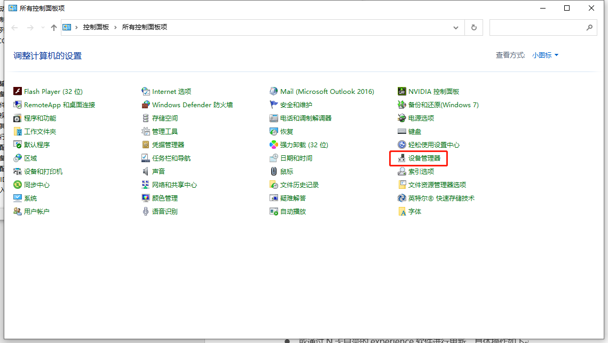Screen dimensions: 608x343
Task: Focus the Control Panel search box
Action: click(543, 28)
